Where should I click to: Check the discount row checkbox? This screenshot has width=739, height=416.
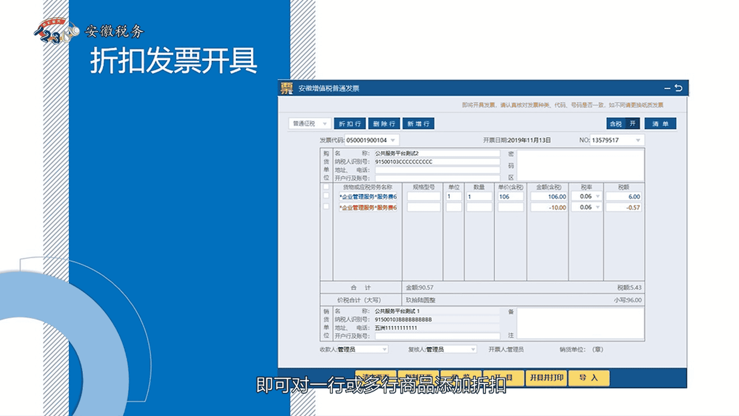click(326, 207)
